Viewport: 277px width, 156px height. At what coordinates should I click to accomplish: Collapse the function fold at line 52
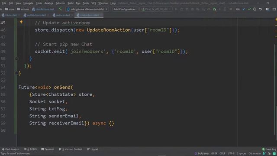tap(16, 73)
